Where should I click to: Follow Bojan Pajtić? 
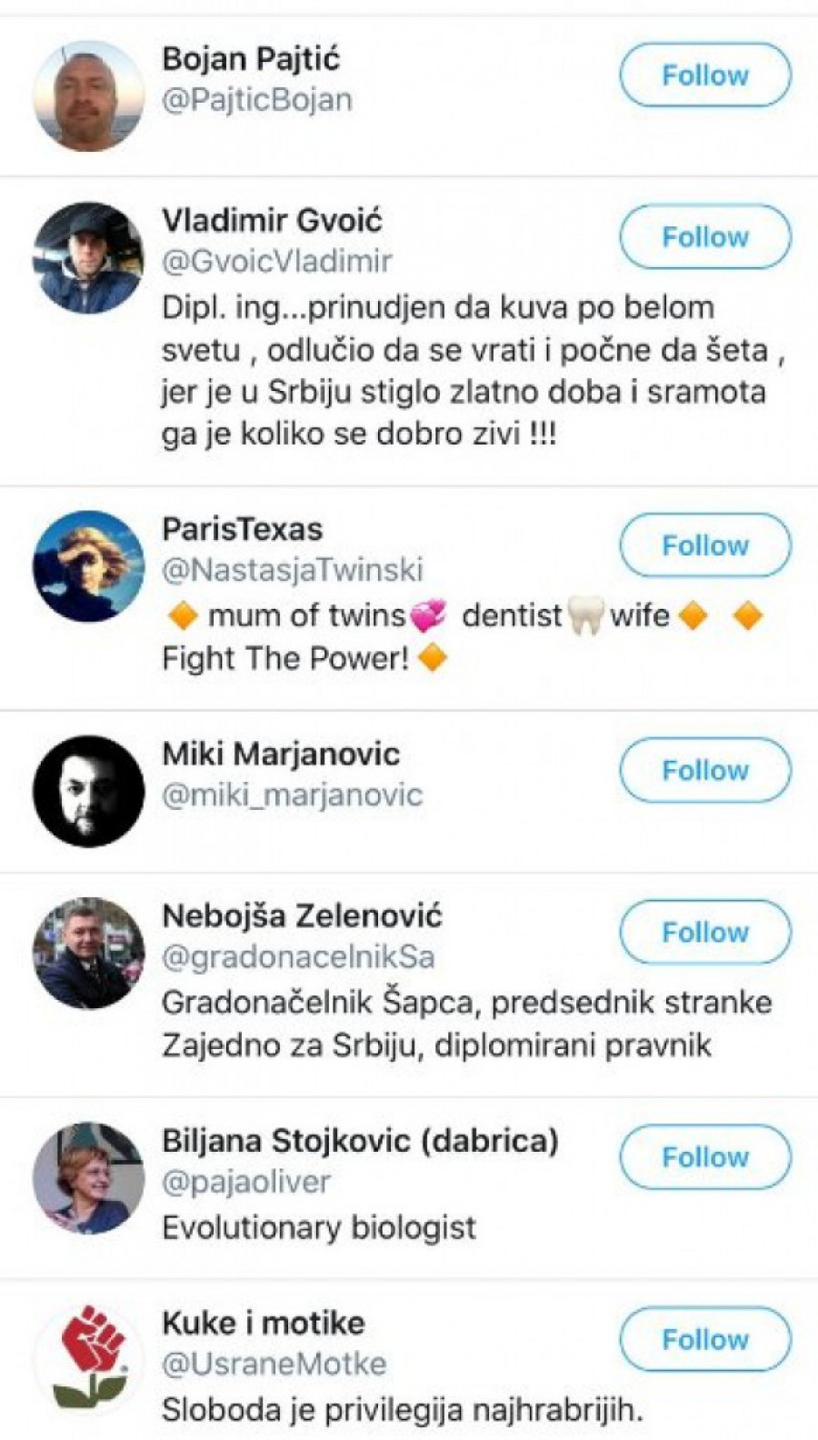coord(705,75)
